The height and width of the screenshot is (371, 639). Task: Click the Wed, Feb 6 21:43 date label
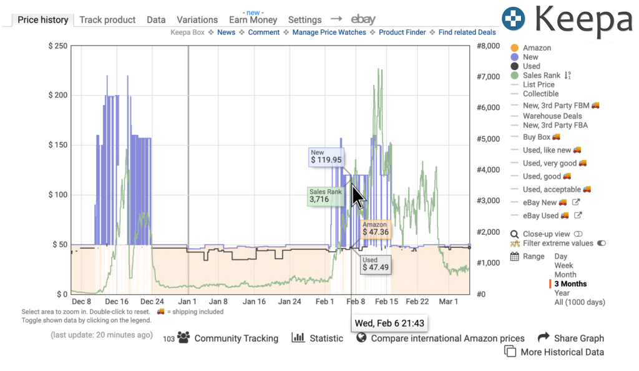pos(389,324)
